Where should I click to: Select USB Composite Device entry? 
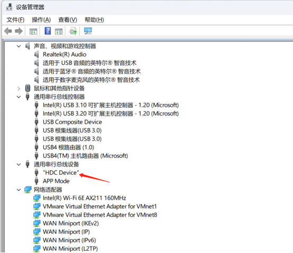click(x=72, y=122)
